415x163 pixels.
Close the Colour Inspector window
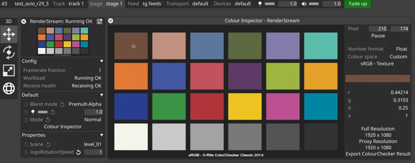click(x=111, y=21)
